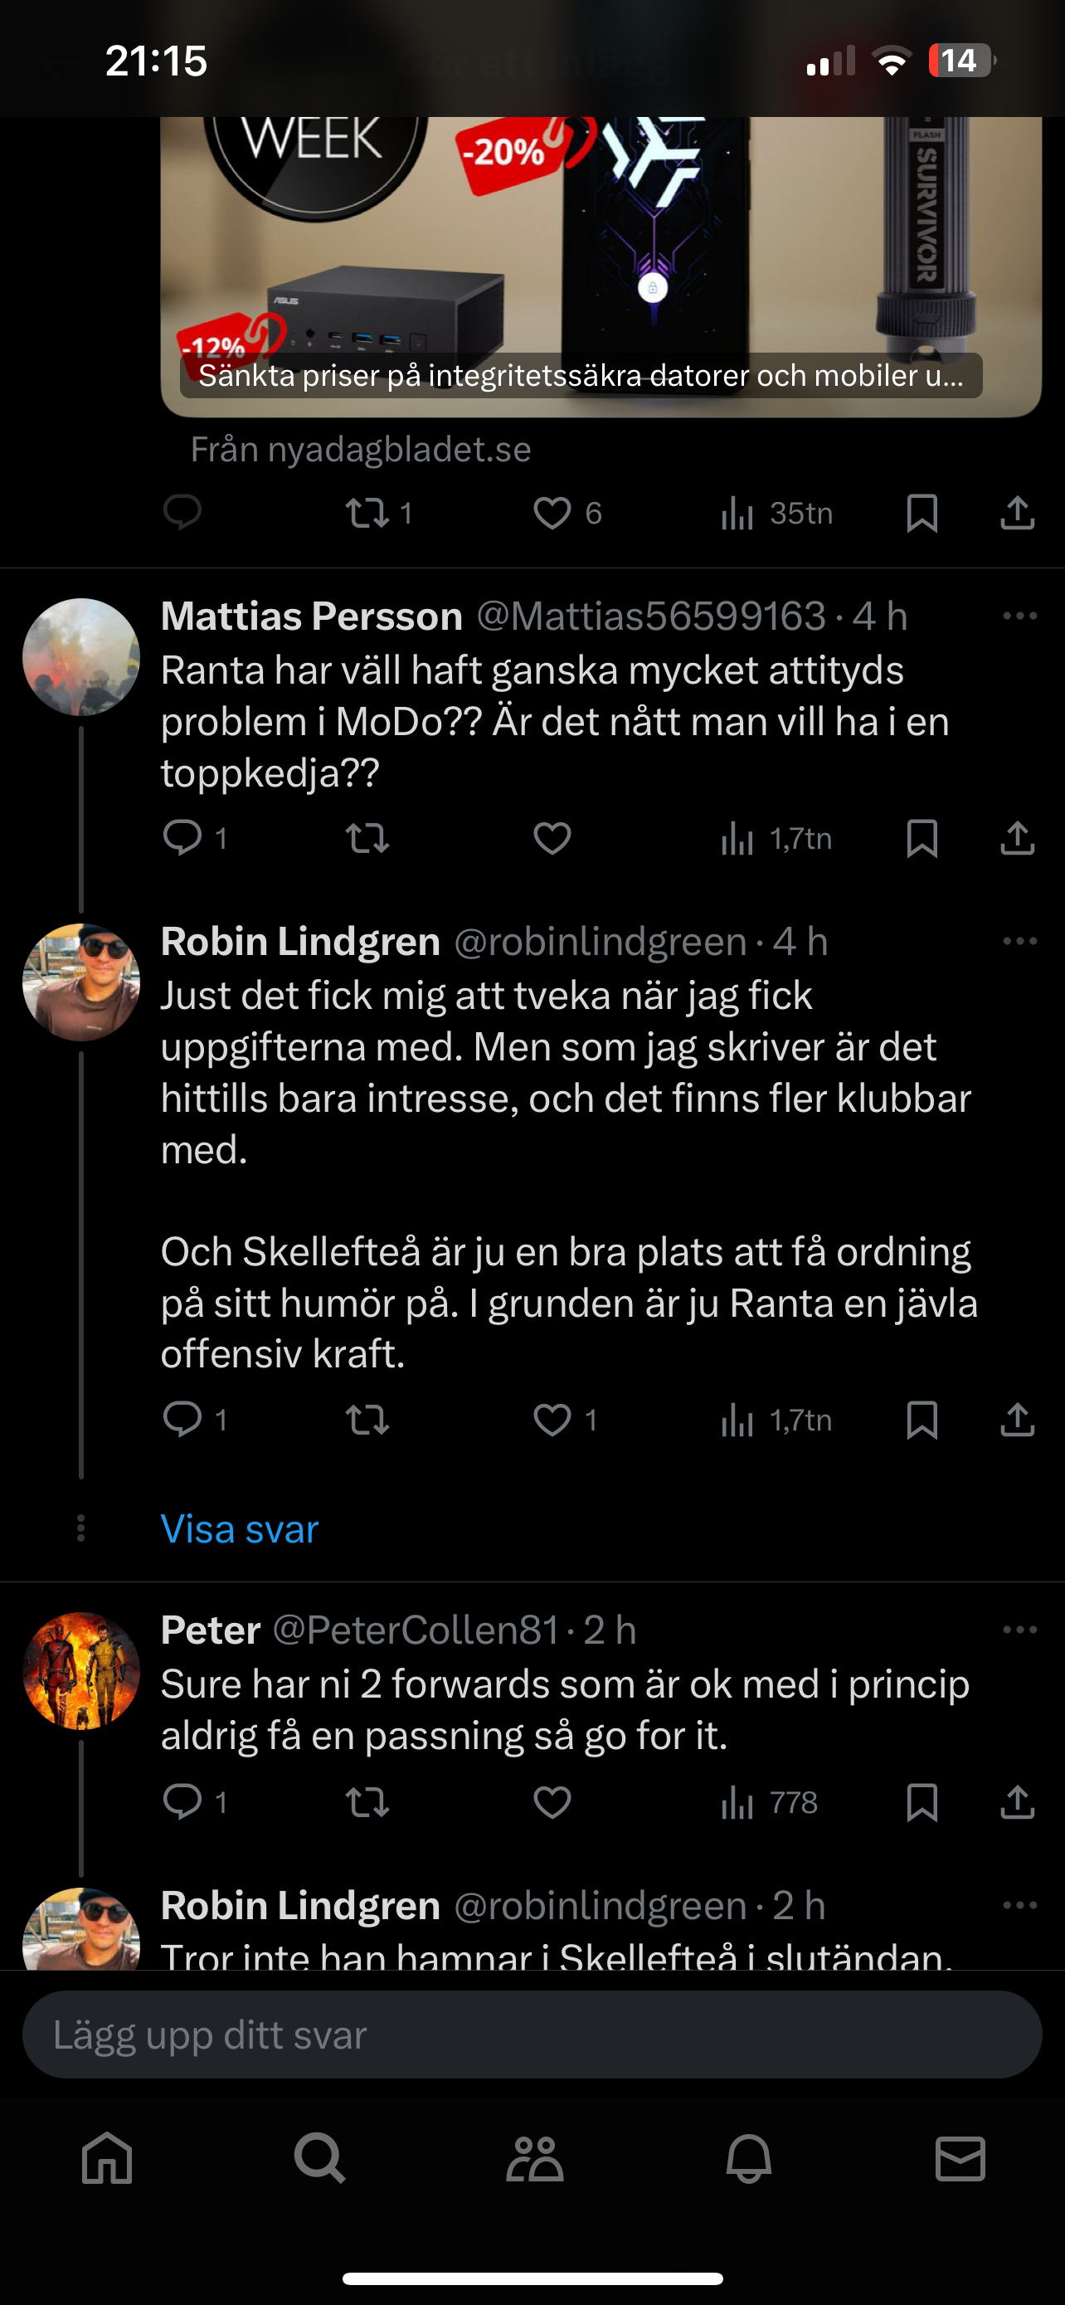The height and width of the screenshot is (2305, 1065).
Task: Open the Search tab
Action: [x=319, y=2159]
